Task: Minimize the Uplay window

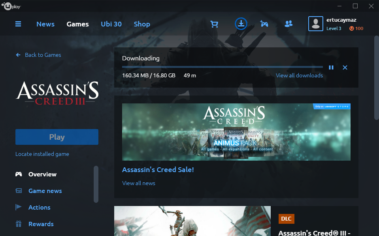Action: (339, 6)
